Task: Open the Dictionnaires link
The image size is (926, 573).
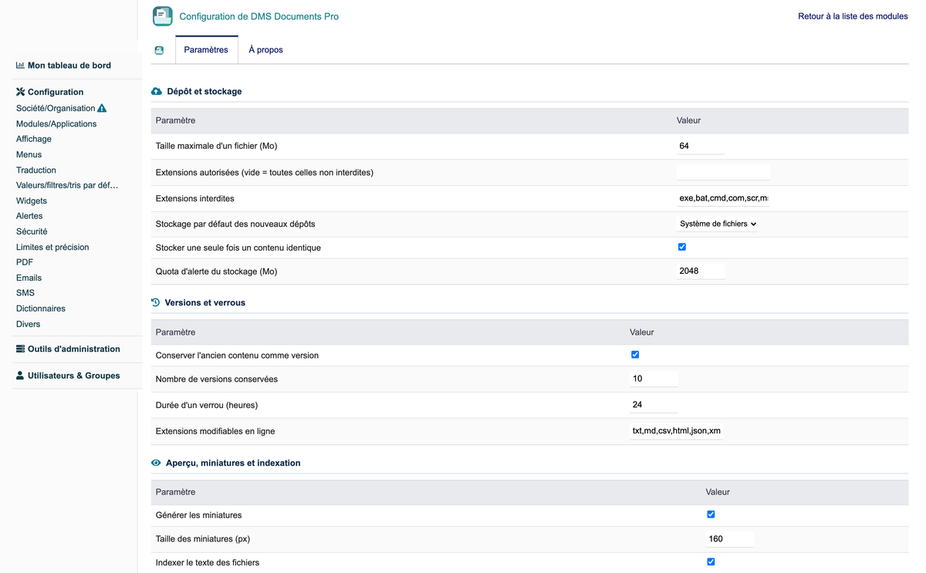Action: pos(41,308)
